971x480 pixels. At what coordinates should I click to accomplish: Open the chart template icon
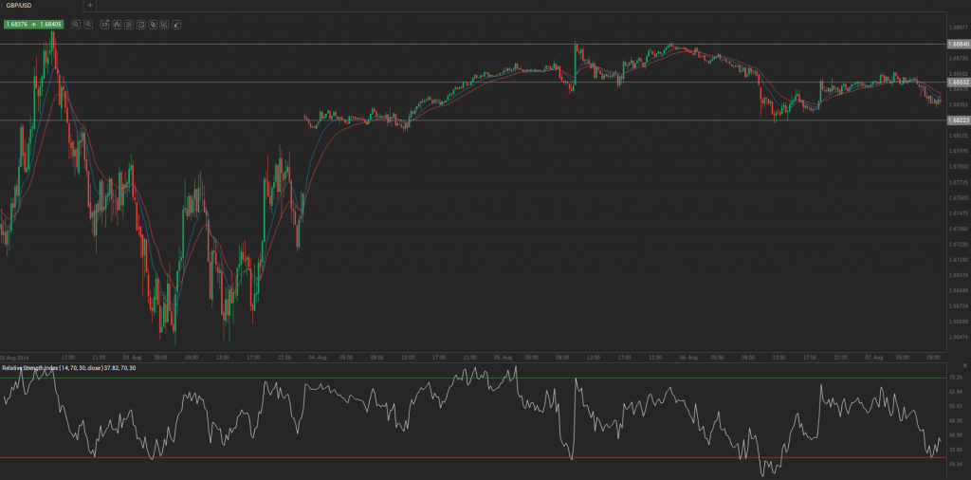[x=128, y=25]
